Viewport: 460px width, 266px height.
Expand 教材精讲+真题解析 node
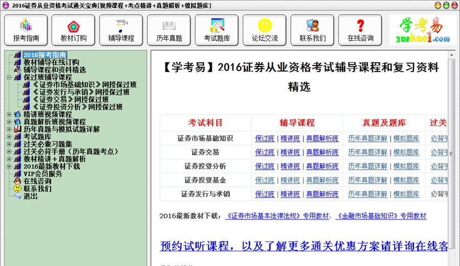[x=9, y=159]
